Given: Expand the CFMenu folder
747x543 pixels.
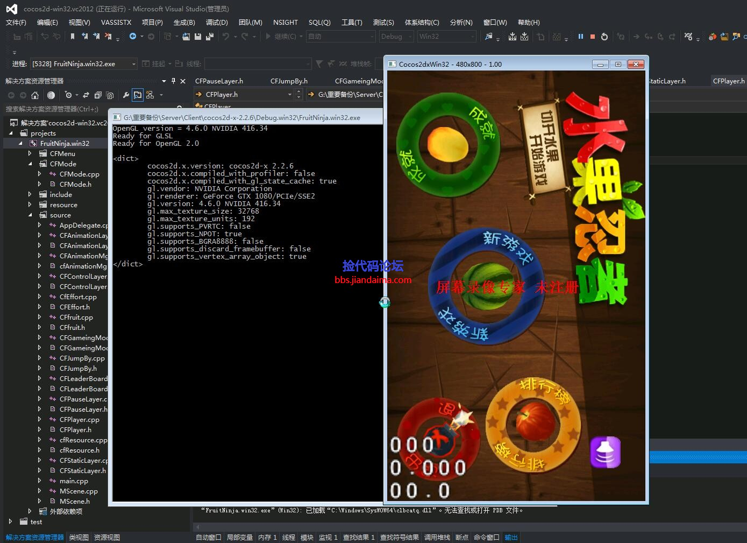Looking at the screenshot, I should pos(30,154).
